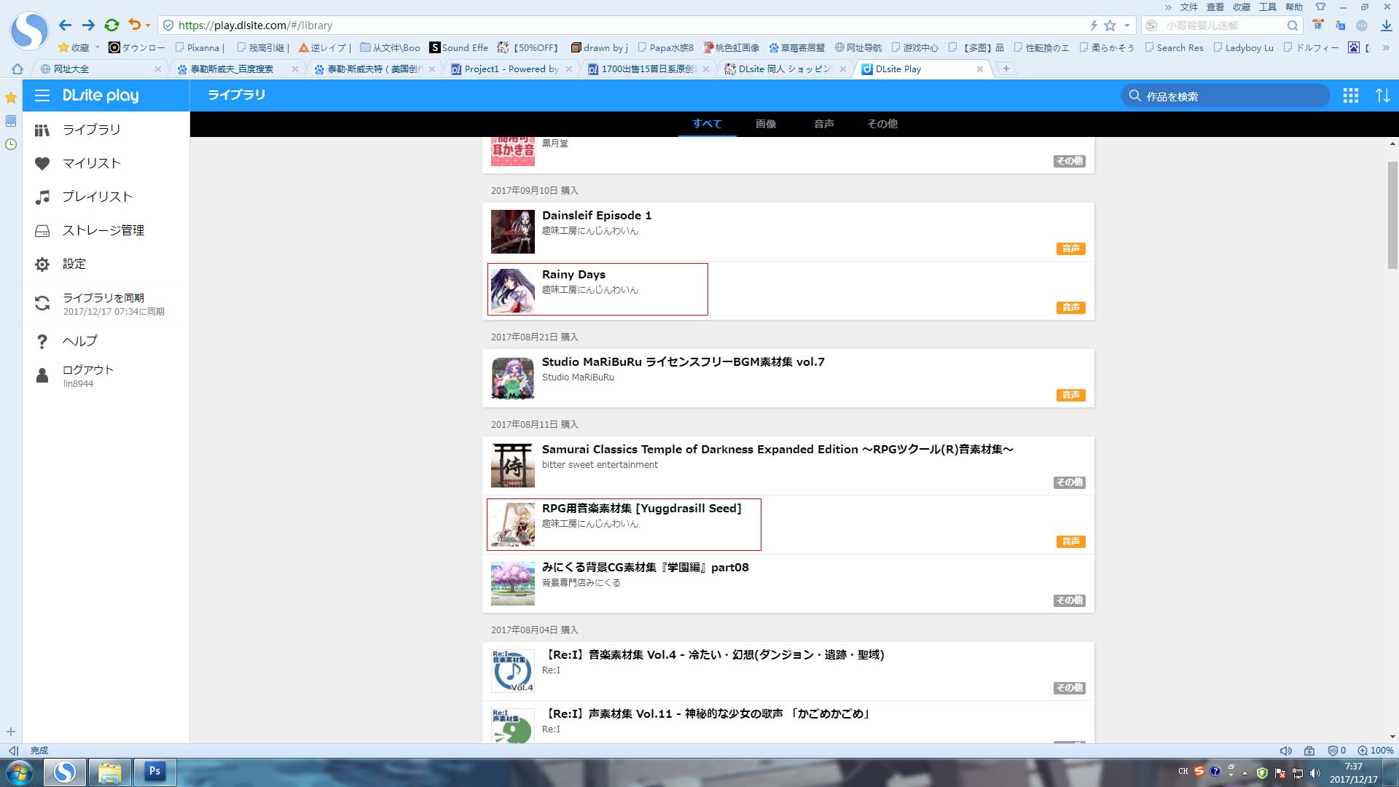Open the Samurai Classics Temple of Darkness thumbnail

(x=512, y=466)
